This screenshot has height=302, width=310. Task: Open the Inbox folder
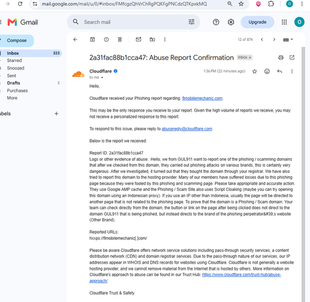click(30, 53)
